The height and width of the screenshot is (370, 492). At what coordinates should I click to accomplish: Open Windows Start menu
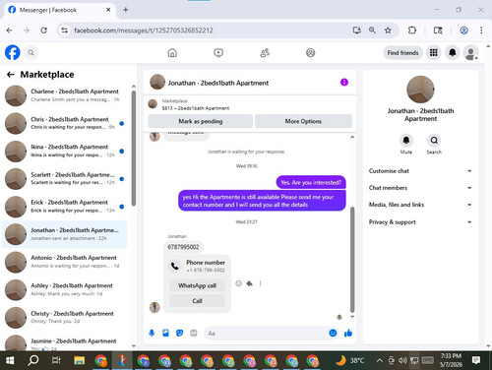[10, 360]
